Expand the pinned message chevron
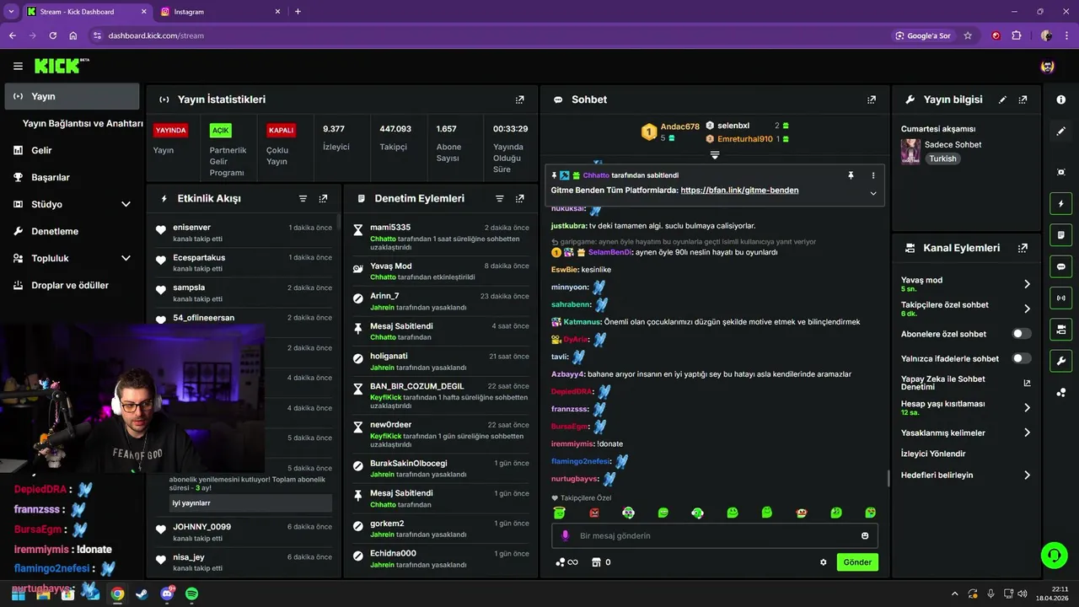This screenshot has width=1079, height=607. coord(873,193)
